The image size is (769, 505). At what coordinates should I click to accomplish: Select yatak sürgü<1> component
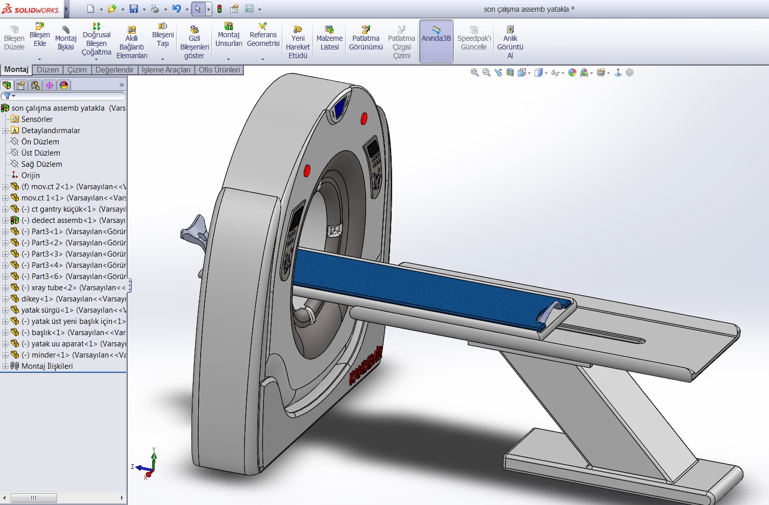[68, 310]
